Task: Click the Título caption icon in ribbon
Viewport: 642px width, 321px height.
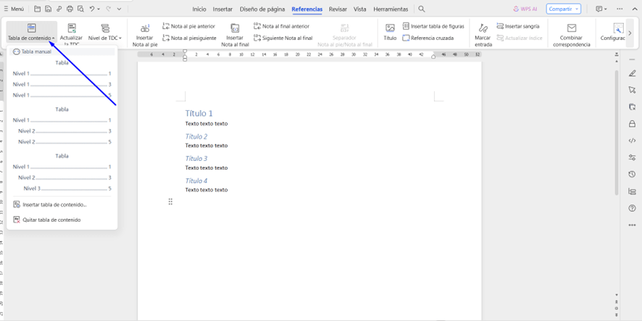Action: pyautogui.click(x=390, y=28)
